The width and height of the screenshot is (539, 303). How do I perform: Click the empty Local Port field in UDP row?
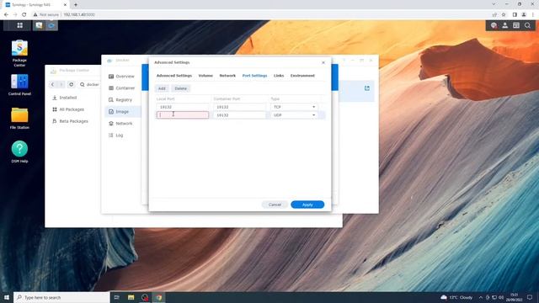tap(183, 115)
